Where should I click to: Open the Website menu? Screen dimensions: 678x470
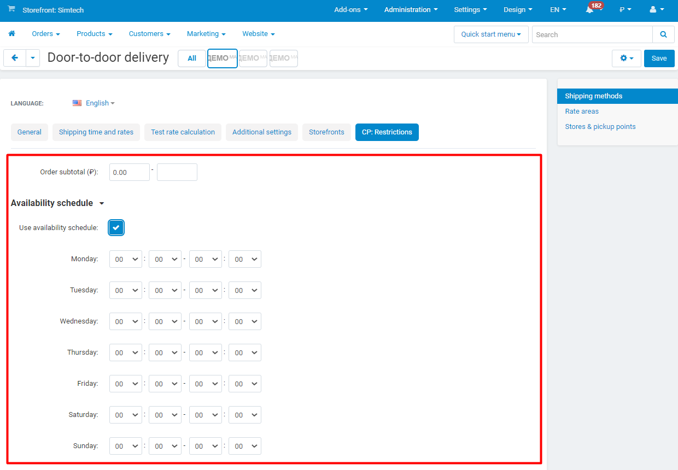tap(258, 34)
